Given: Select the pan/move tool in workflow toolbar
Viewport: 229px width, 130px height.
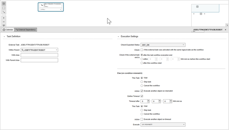Looking at the screenshot, I should [x=4, y=3].
